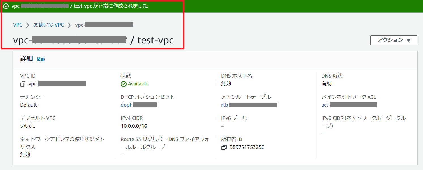
Task: Open the acl- main network ACL link
Action: [x=349, y=105]
